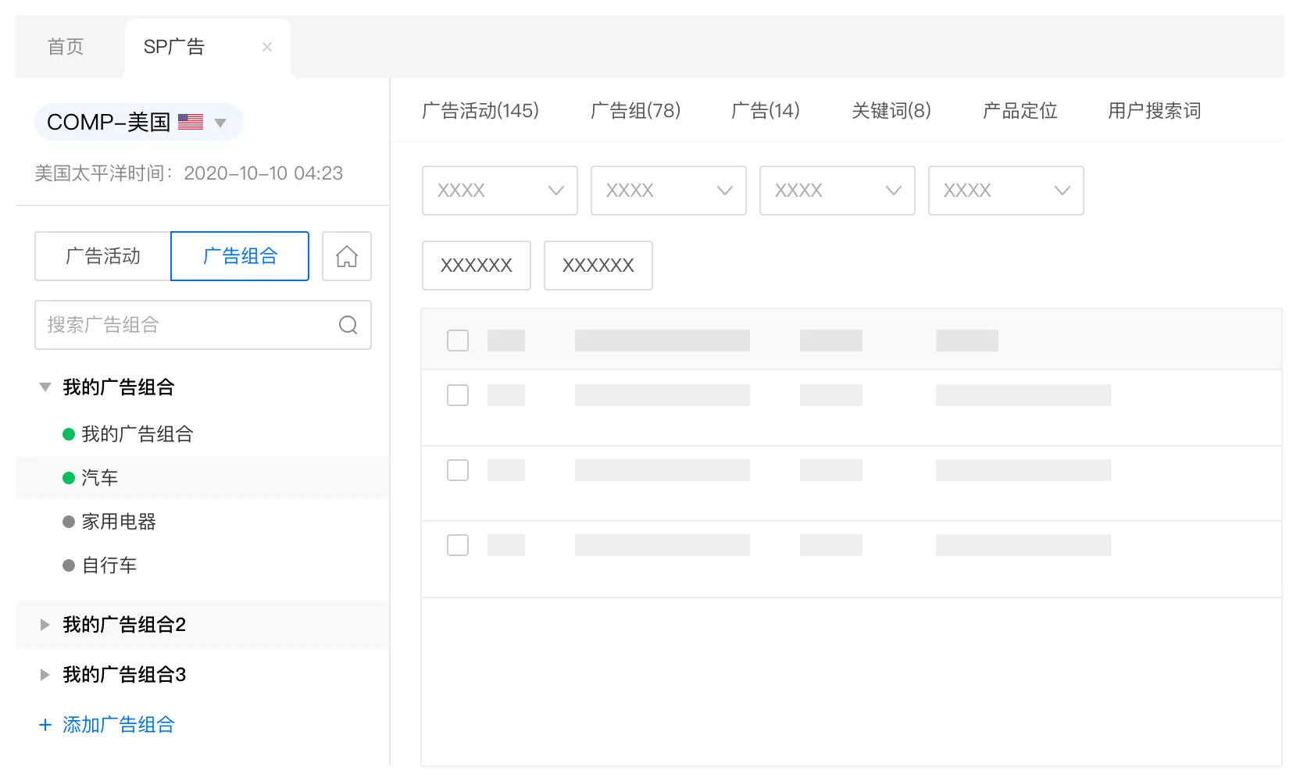The image size is (1300, 781).
Task: Open the 广告(14) tab
Action: click(766, 111)
